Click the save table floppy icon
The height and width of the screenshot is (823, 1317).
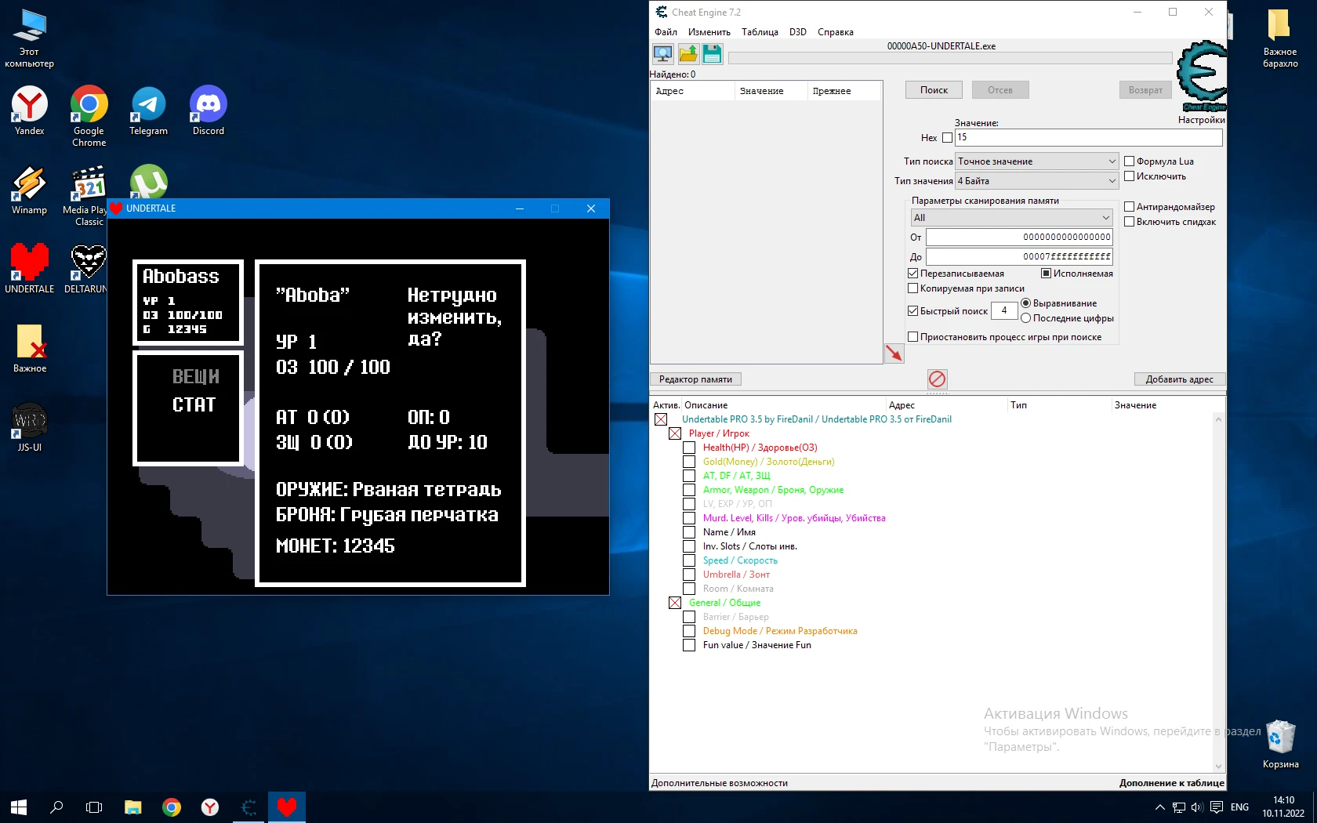tap(712, 53)
